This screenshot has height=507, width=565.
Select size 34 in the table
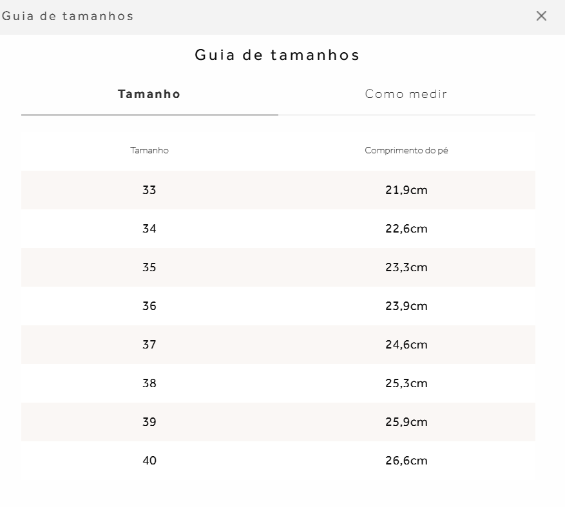coord(149,229)
